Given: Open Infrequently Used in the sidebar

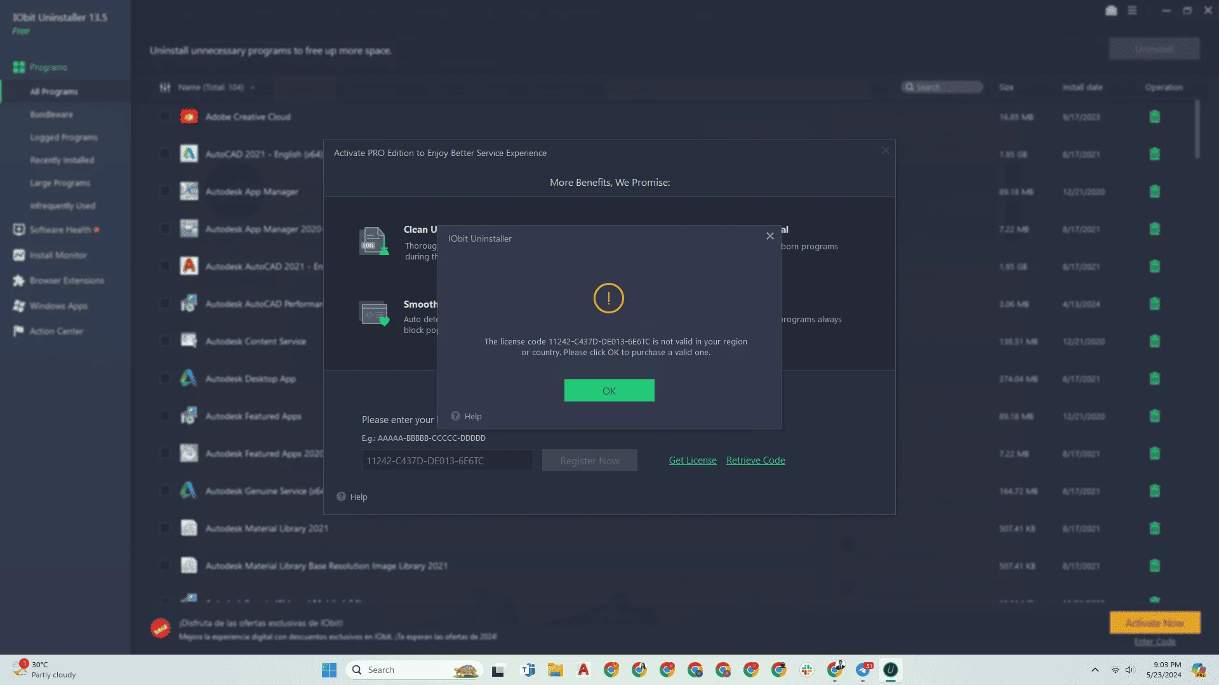Looking at the screenshot, I should pos(62,206).
